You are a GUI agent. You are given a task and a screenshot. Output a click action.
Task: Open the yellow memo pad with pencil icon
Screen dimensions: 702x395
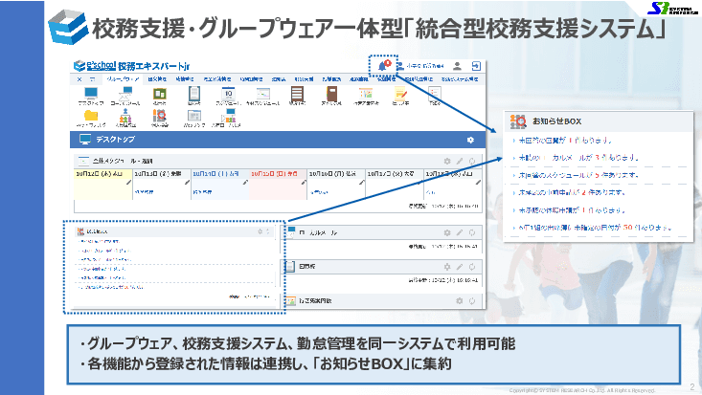(400, 94)
